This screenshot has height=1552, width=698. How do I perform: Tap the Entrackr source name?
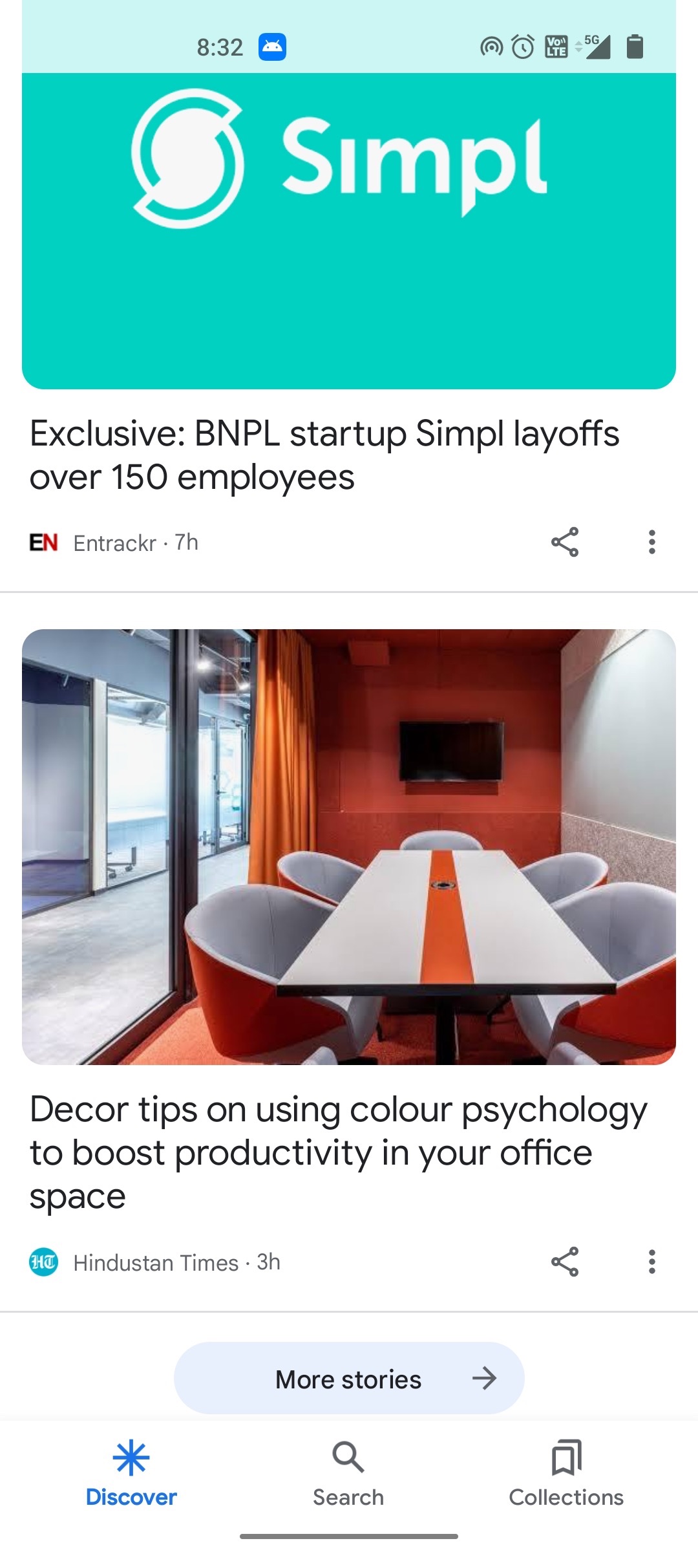tap(115, 543)
